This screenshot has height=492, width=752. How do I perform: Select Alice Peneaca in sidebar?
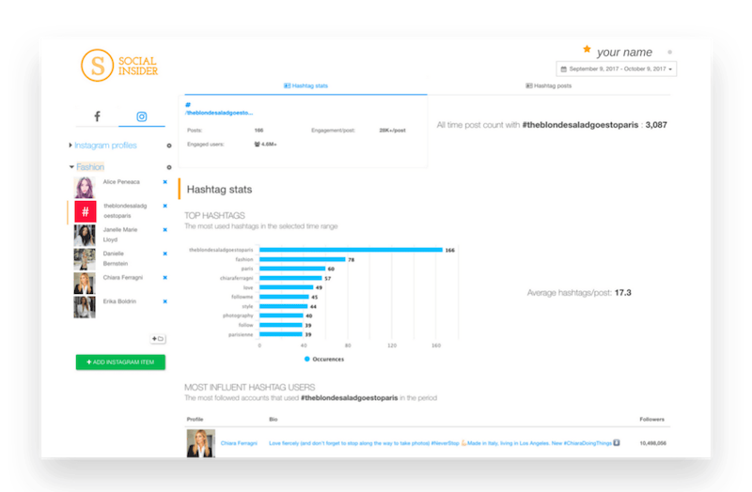(x=121, y=182)
